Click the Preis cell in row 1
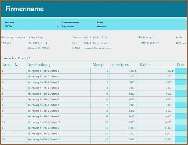Image resolution: width=188 pixels, height=145 pixels. click(x=181, y=71)
